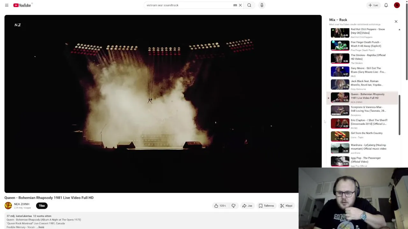Open the NEA ZIXNH channel link
Image resolution: width=408 pixels, height=229 pixels.
point(22,204)
